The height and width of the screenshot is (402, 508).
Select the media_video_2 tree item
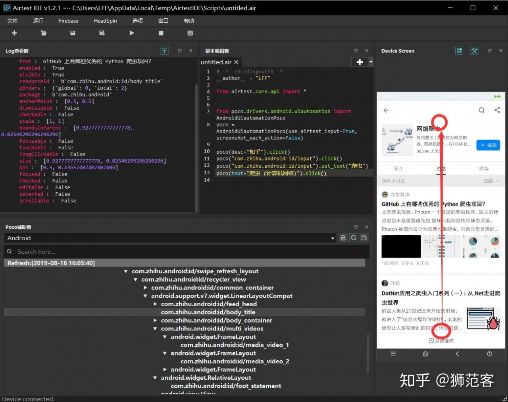(235, 361)
